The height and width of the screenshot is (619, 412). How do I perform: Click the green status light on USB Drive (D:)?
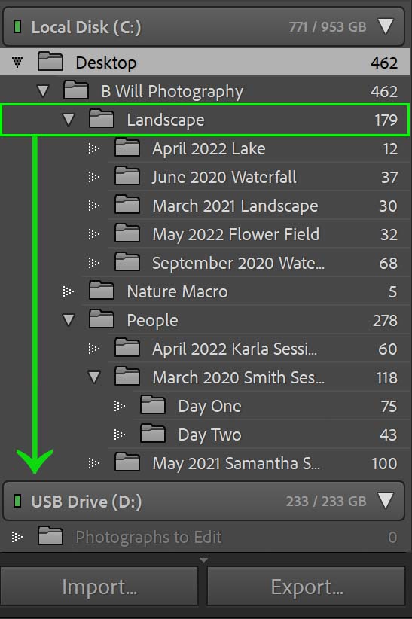click(x=17, y=501)
